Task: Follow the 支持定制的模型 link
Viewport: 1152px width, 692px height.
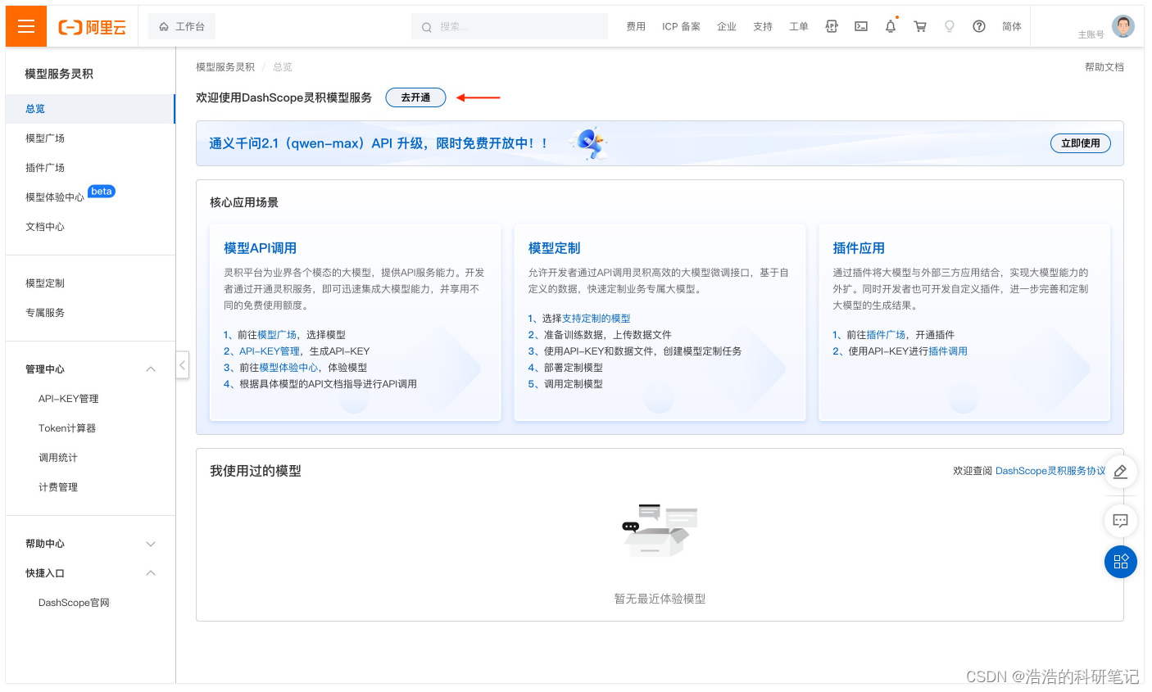Action: 596,319
